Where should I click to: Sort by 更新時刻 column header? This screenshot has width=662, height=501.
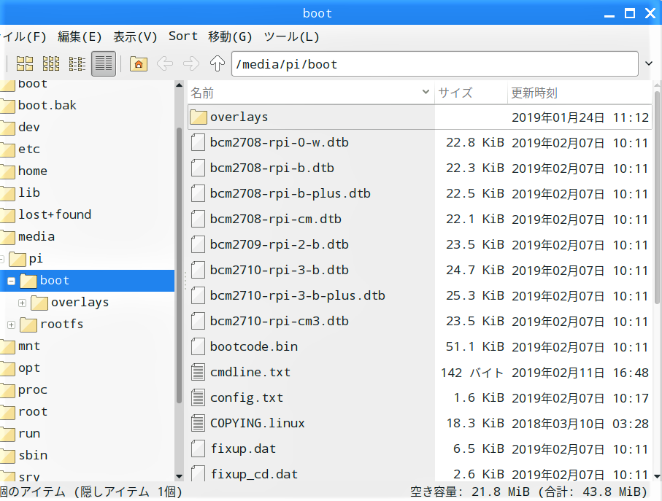click(x=534, y=93)
